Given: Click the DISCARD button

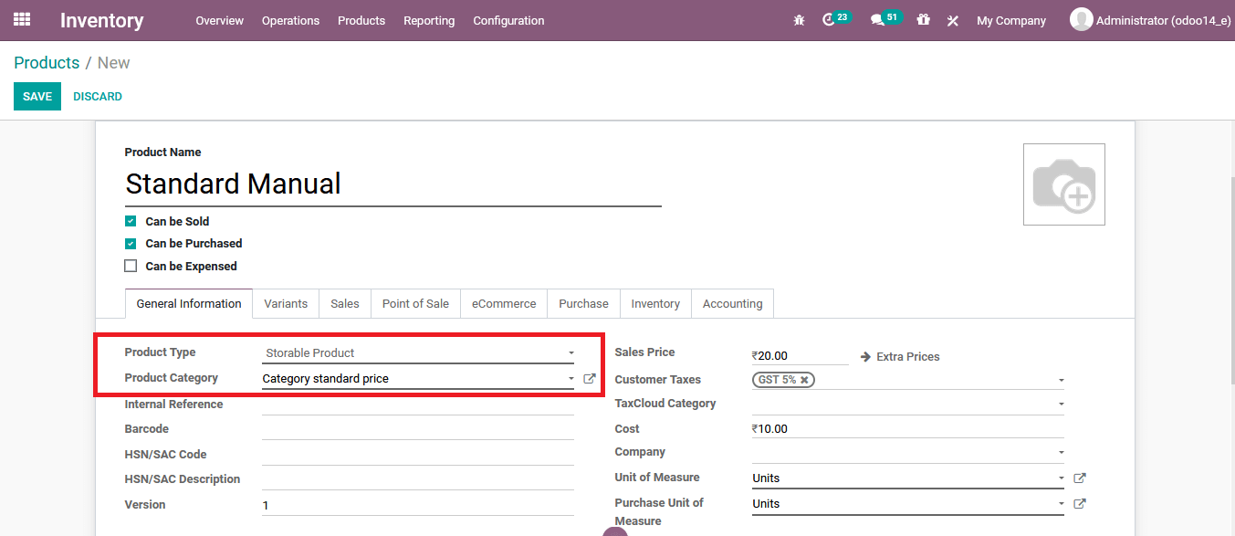Looking at the screenshot, I should tap(98, 96).
